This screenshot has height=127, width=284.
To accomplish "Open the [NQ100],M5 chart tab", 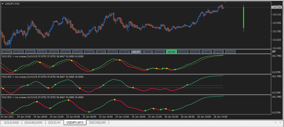I will (97, 123).
